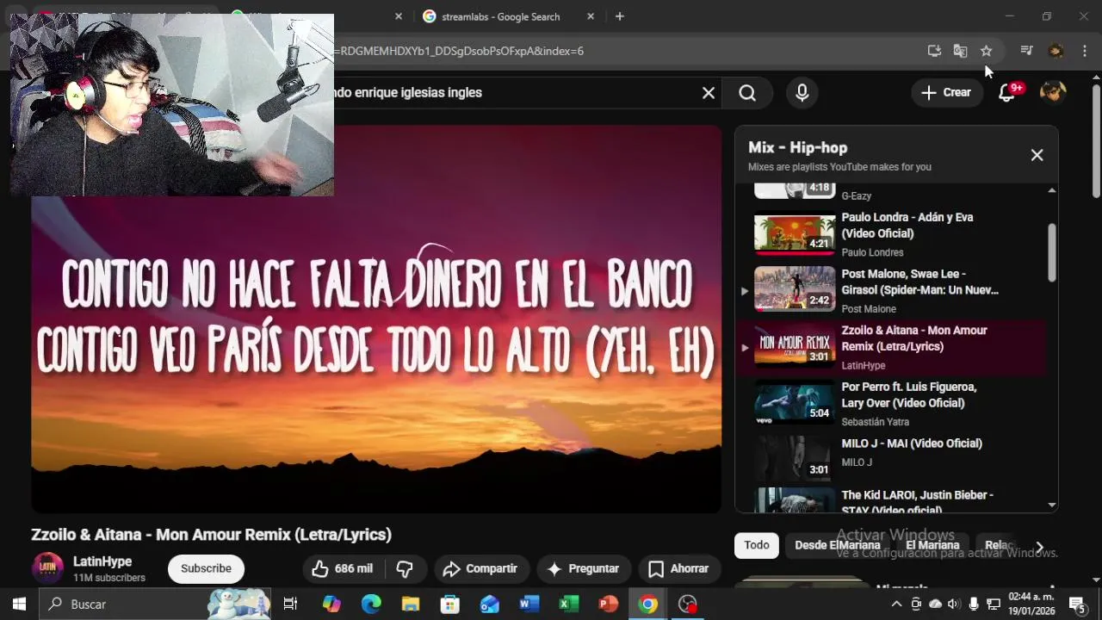Screen dimensions: 1102x620
Task: Select current Mon Amour Remix playlist entry
Action: (891, 347)
